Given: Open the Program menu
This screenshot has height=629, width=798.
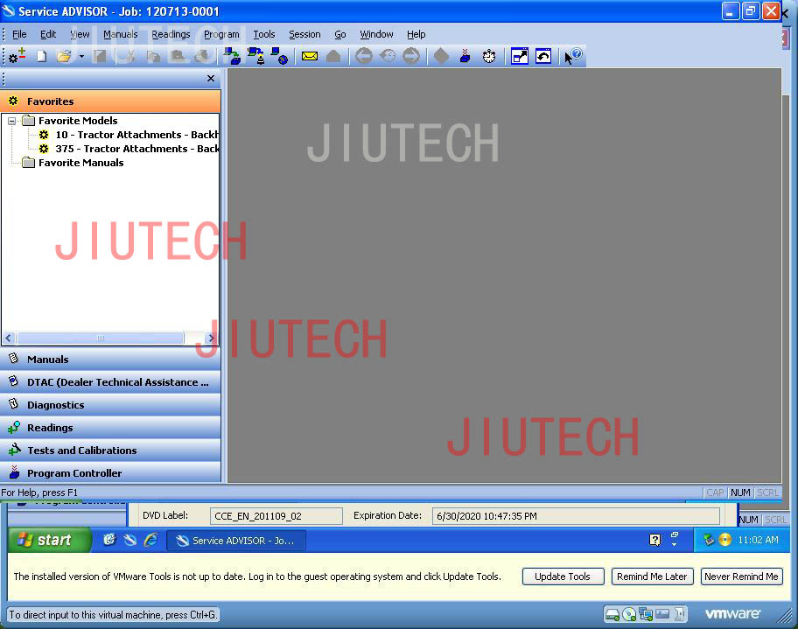Looking at the screenshot, I should [221, 34].
